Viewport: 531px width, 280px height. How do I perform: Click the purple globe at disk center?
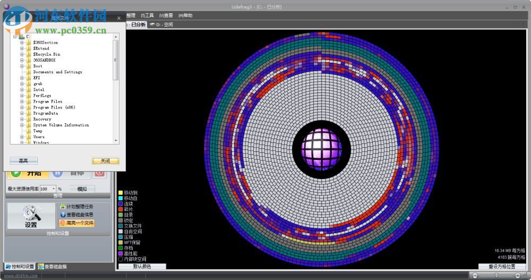pos(322,148)
